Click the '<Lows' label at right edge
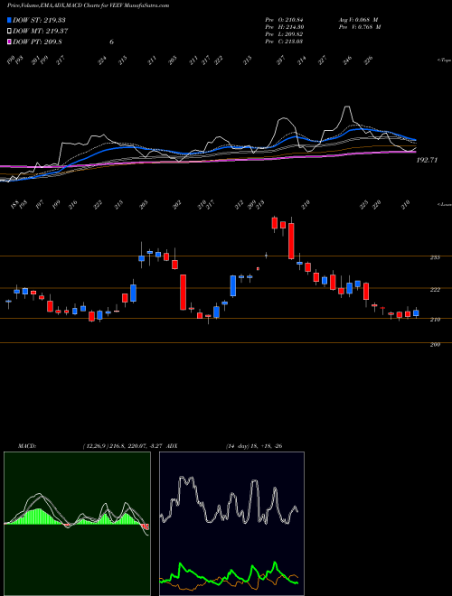Viewport: 452px width, 596px height. pos(444,204)
